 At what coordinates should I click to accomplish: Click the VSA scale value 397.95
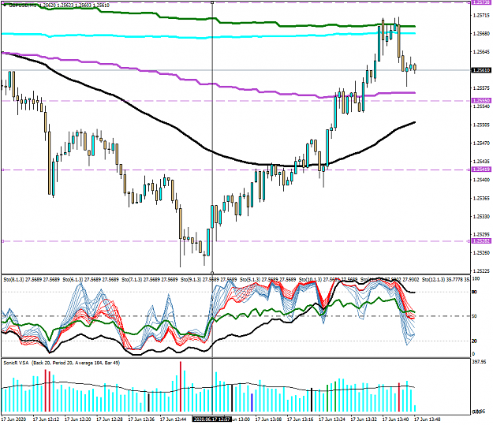[x=479, y=362]
